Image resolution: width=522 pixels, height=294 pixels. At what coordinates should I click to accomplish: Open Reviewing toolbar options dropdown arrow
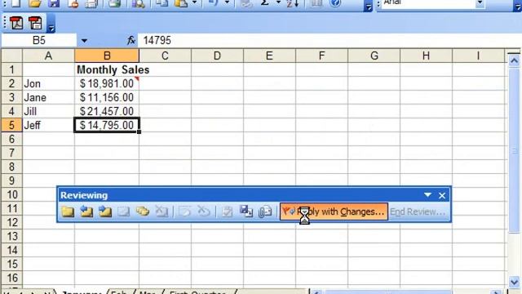427,195
